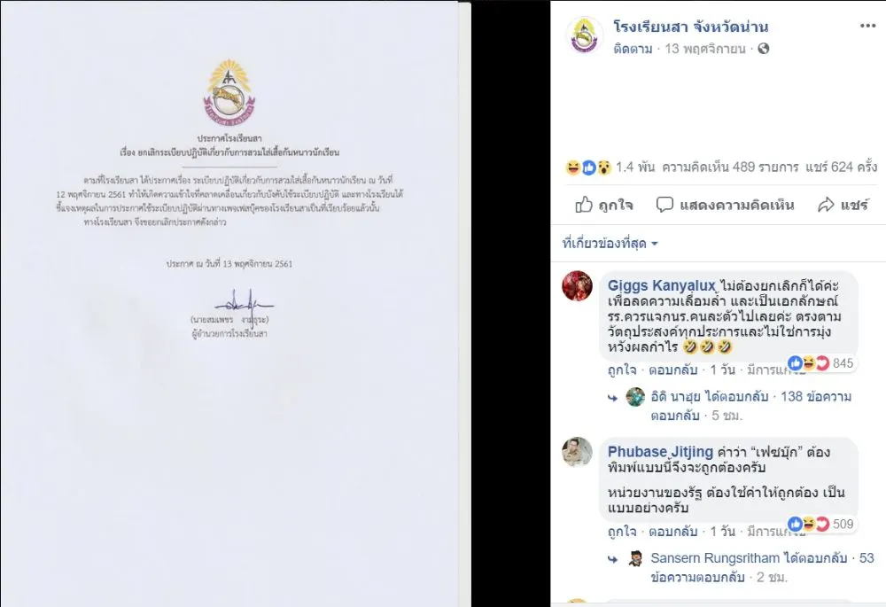Open Phubase Jitjing profile picture
Viewport: 886px width, 607px height.
pos(577,452)
